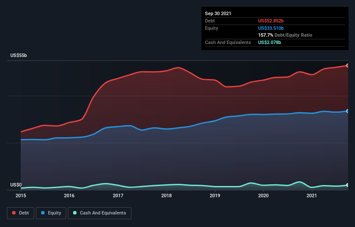Image resolution: width=355 pixels, height=227 pixels.
Task: Click the blue Equity endpoint marker
Action: pyautogui.click(x=348, y=111)
